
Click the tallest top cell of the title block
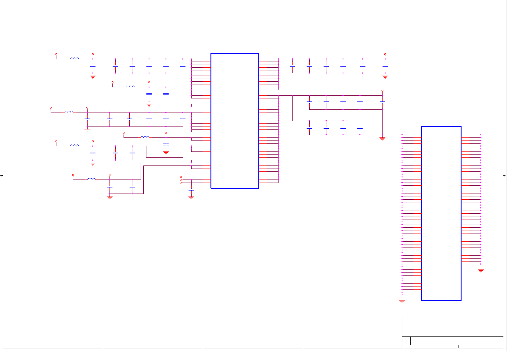point(453,322)
